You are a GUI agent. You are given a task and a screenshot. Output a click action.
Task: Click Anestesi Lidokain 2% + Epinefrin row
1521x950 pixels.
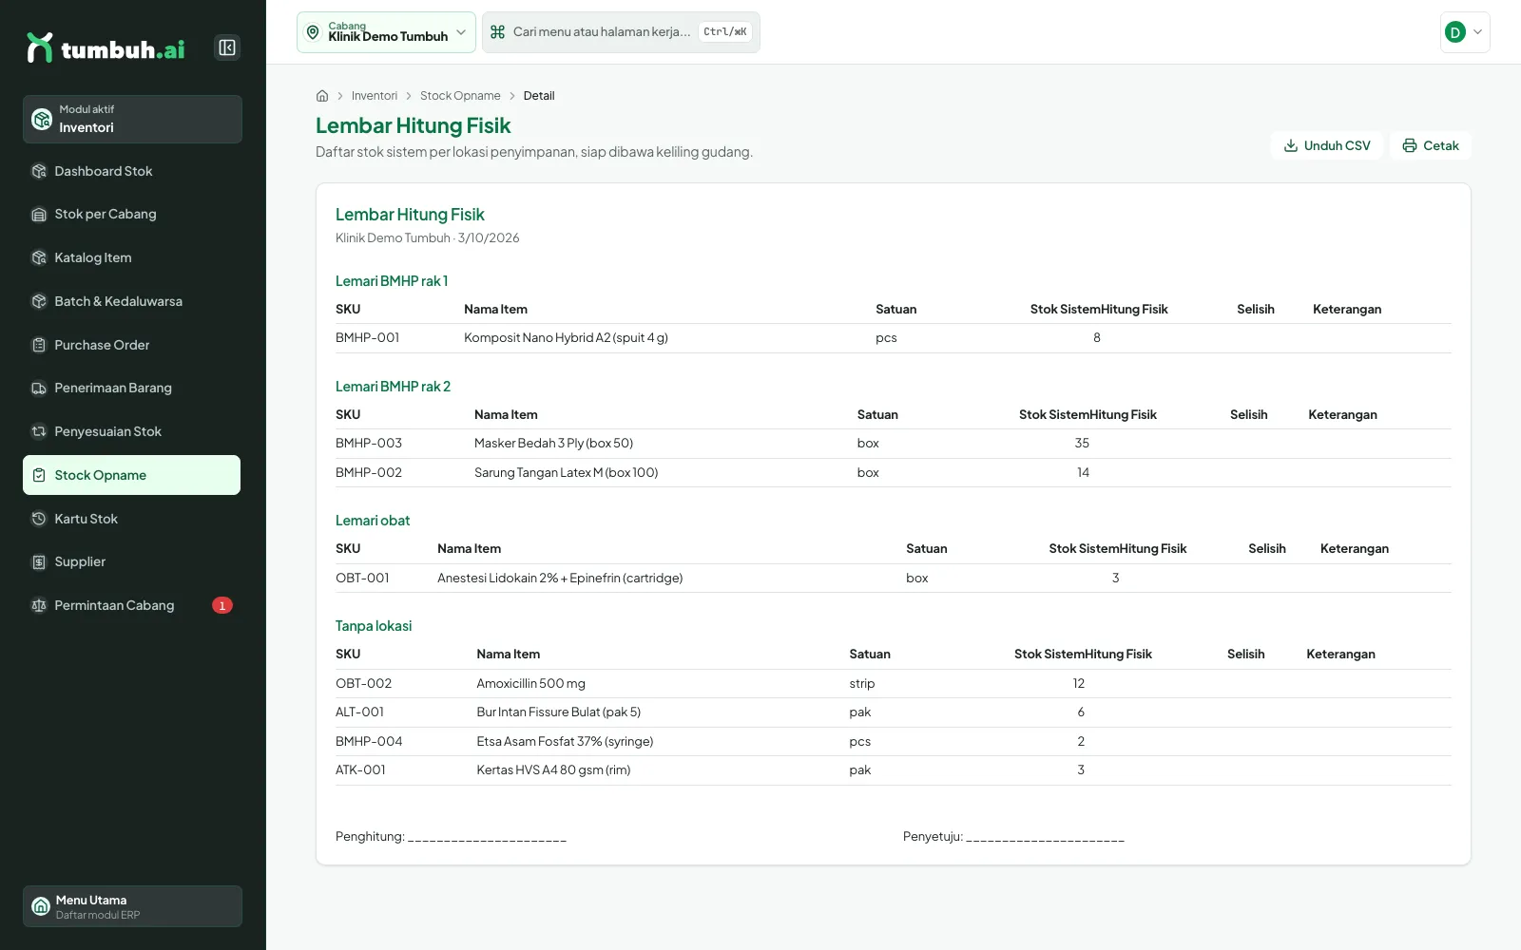coord(894,578)
